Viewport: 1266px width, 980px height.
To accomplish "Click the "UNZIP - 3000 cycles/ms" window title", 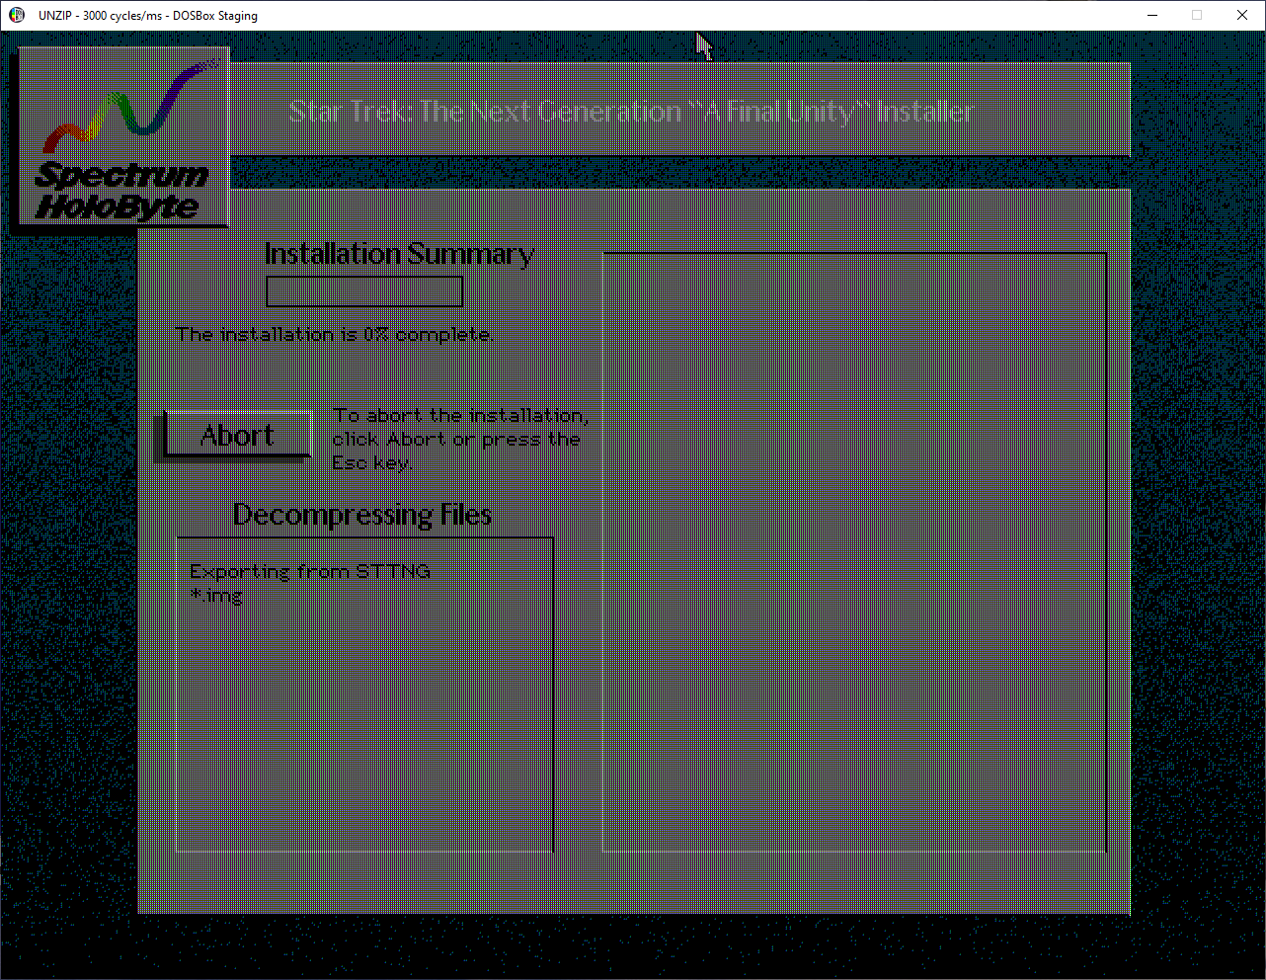I will pyautogui.click(x=148, y=16).
